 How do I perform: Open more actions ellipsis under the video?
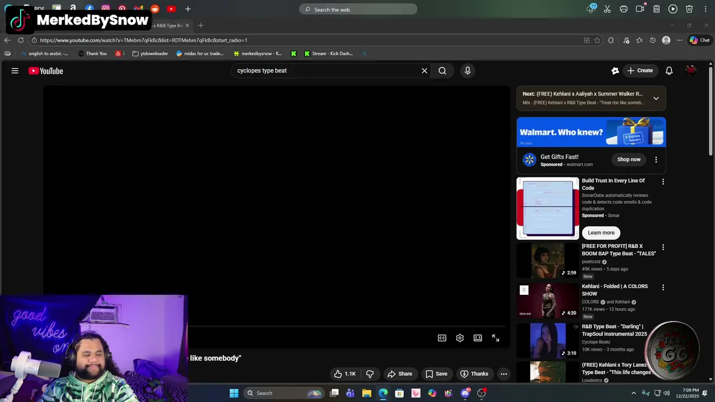504,374
